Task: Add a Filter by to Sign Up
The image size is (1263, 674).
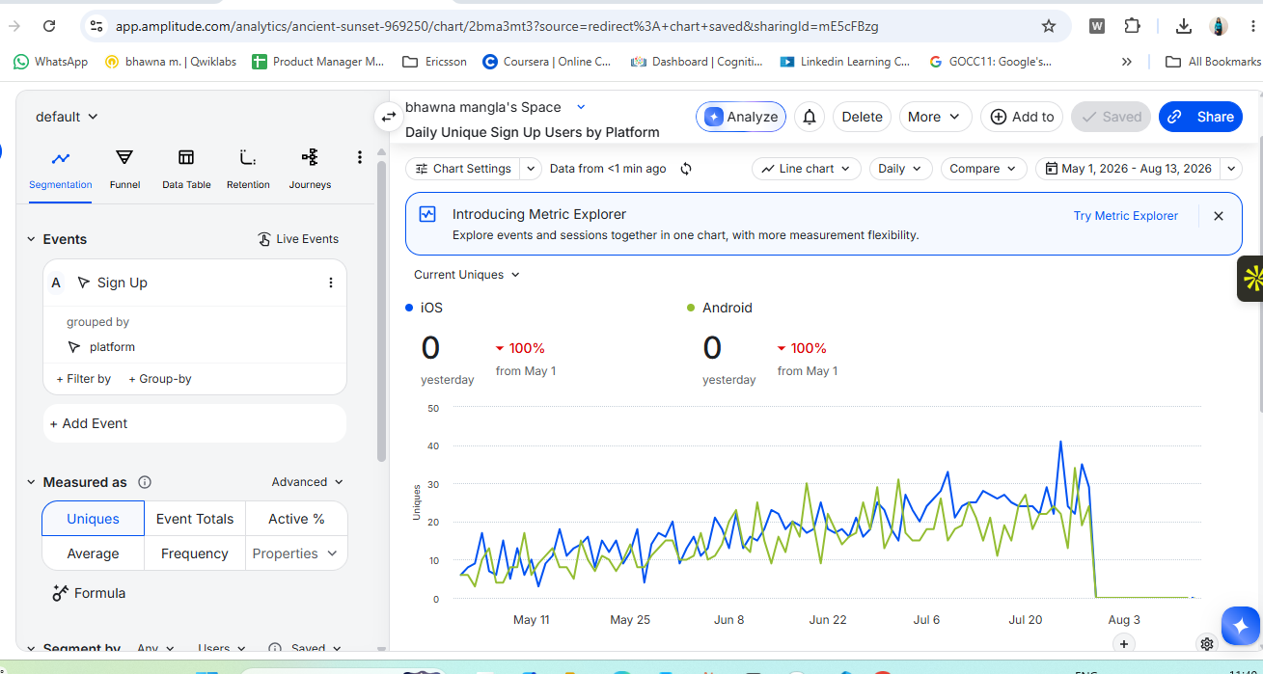Action: point(84,379)
